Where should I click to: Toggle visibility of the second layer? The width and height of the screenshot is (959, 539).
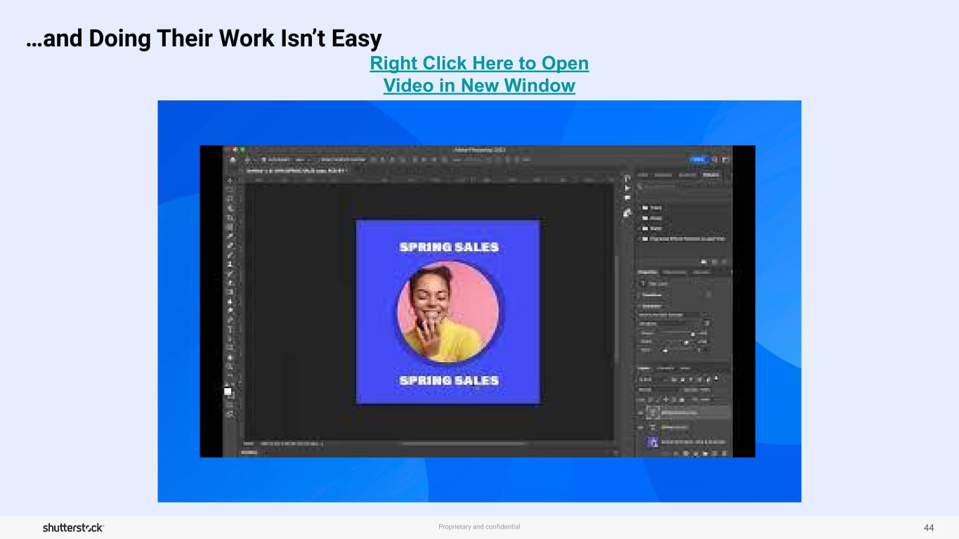coord(641,427)
